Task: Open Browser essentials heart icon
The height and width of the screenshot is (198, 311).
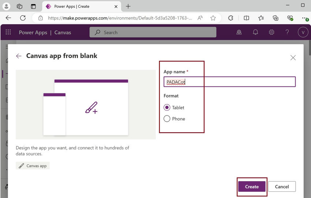Action: (x=290, y=18)
